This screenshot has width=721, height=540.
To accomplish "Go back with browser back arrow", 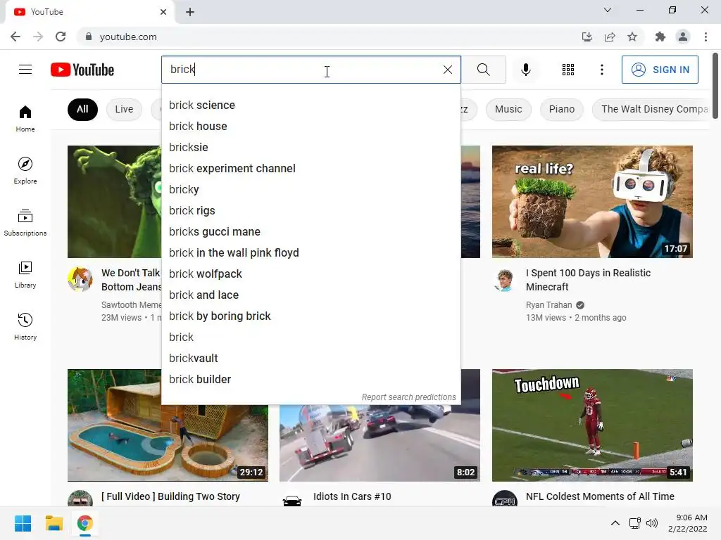I will point(15,37).
